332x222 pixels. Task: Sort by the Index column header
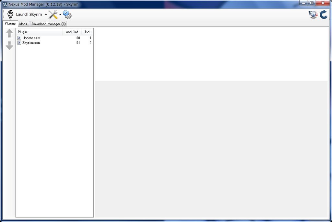pyautogui.click(x=88, y=32)
